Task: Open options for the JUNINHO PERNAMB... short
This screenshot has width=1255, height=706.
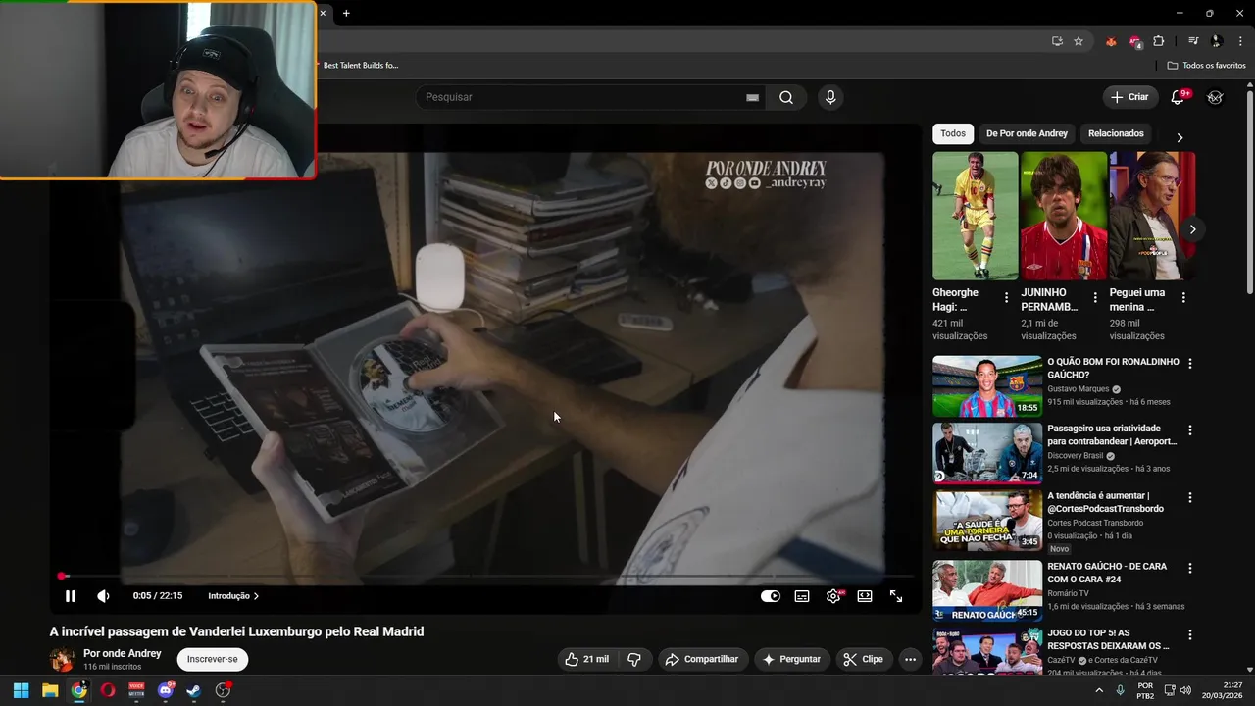Action: 1095,297
